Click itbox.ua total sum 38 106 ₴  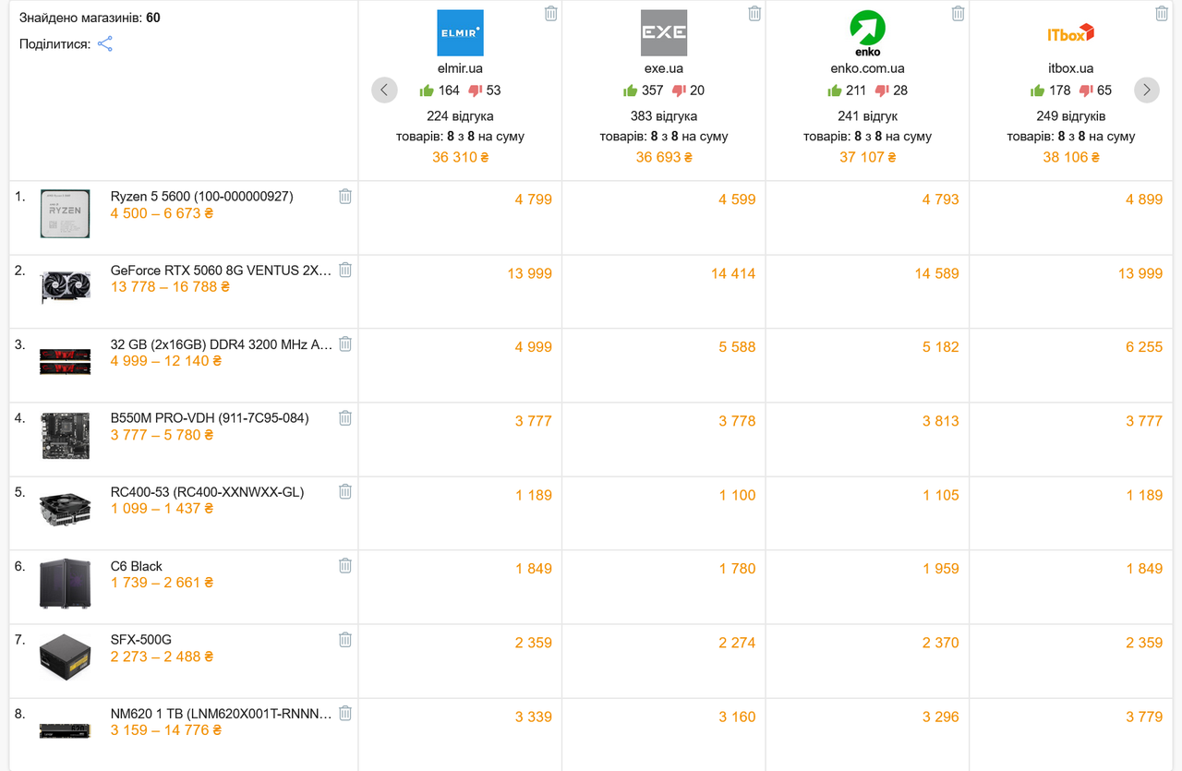click(1071, 157)
